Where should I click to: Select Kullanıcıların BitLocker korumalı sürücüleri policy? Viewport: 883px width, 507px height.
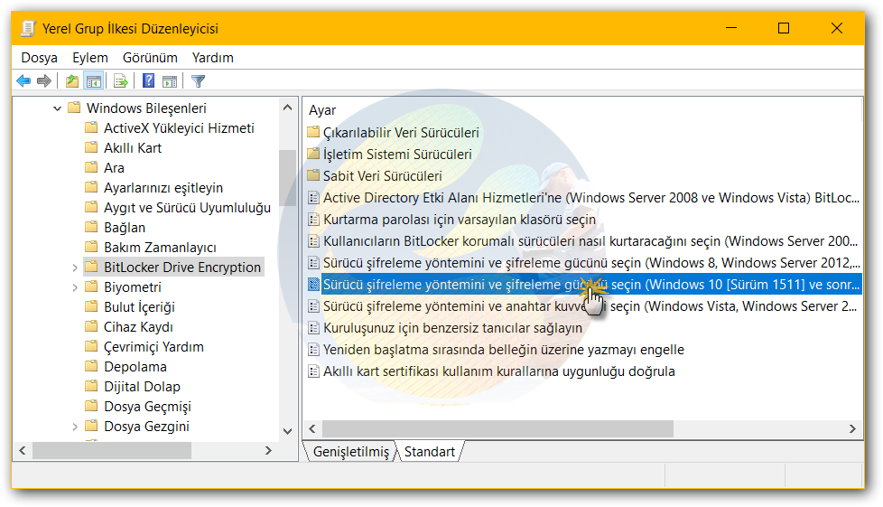[591, 241]
